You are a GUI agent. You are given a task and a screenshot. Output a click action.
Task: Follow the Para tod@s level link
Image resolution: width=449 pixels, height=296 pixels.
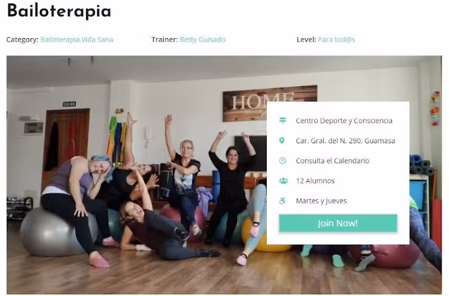tap(336, 40)
